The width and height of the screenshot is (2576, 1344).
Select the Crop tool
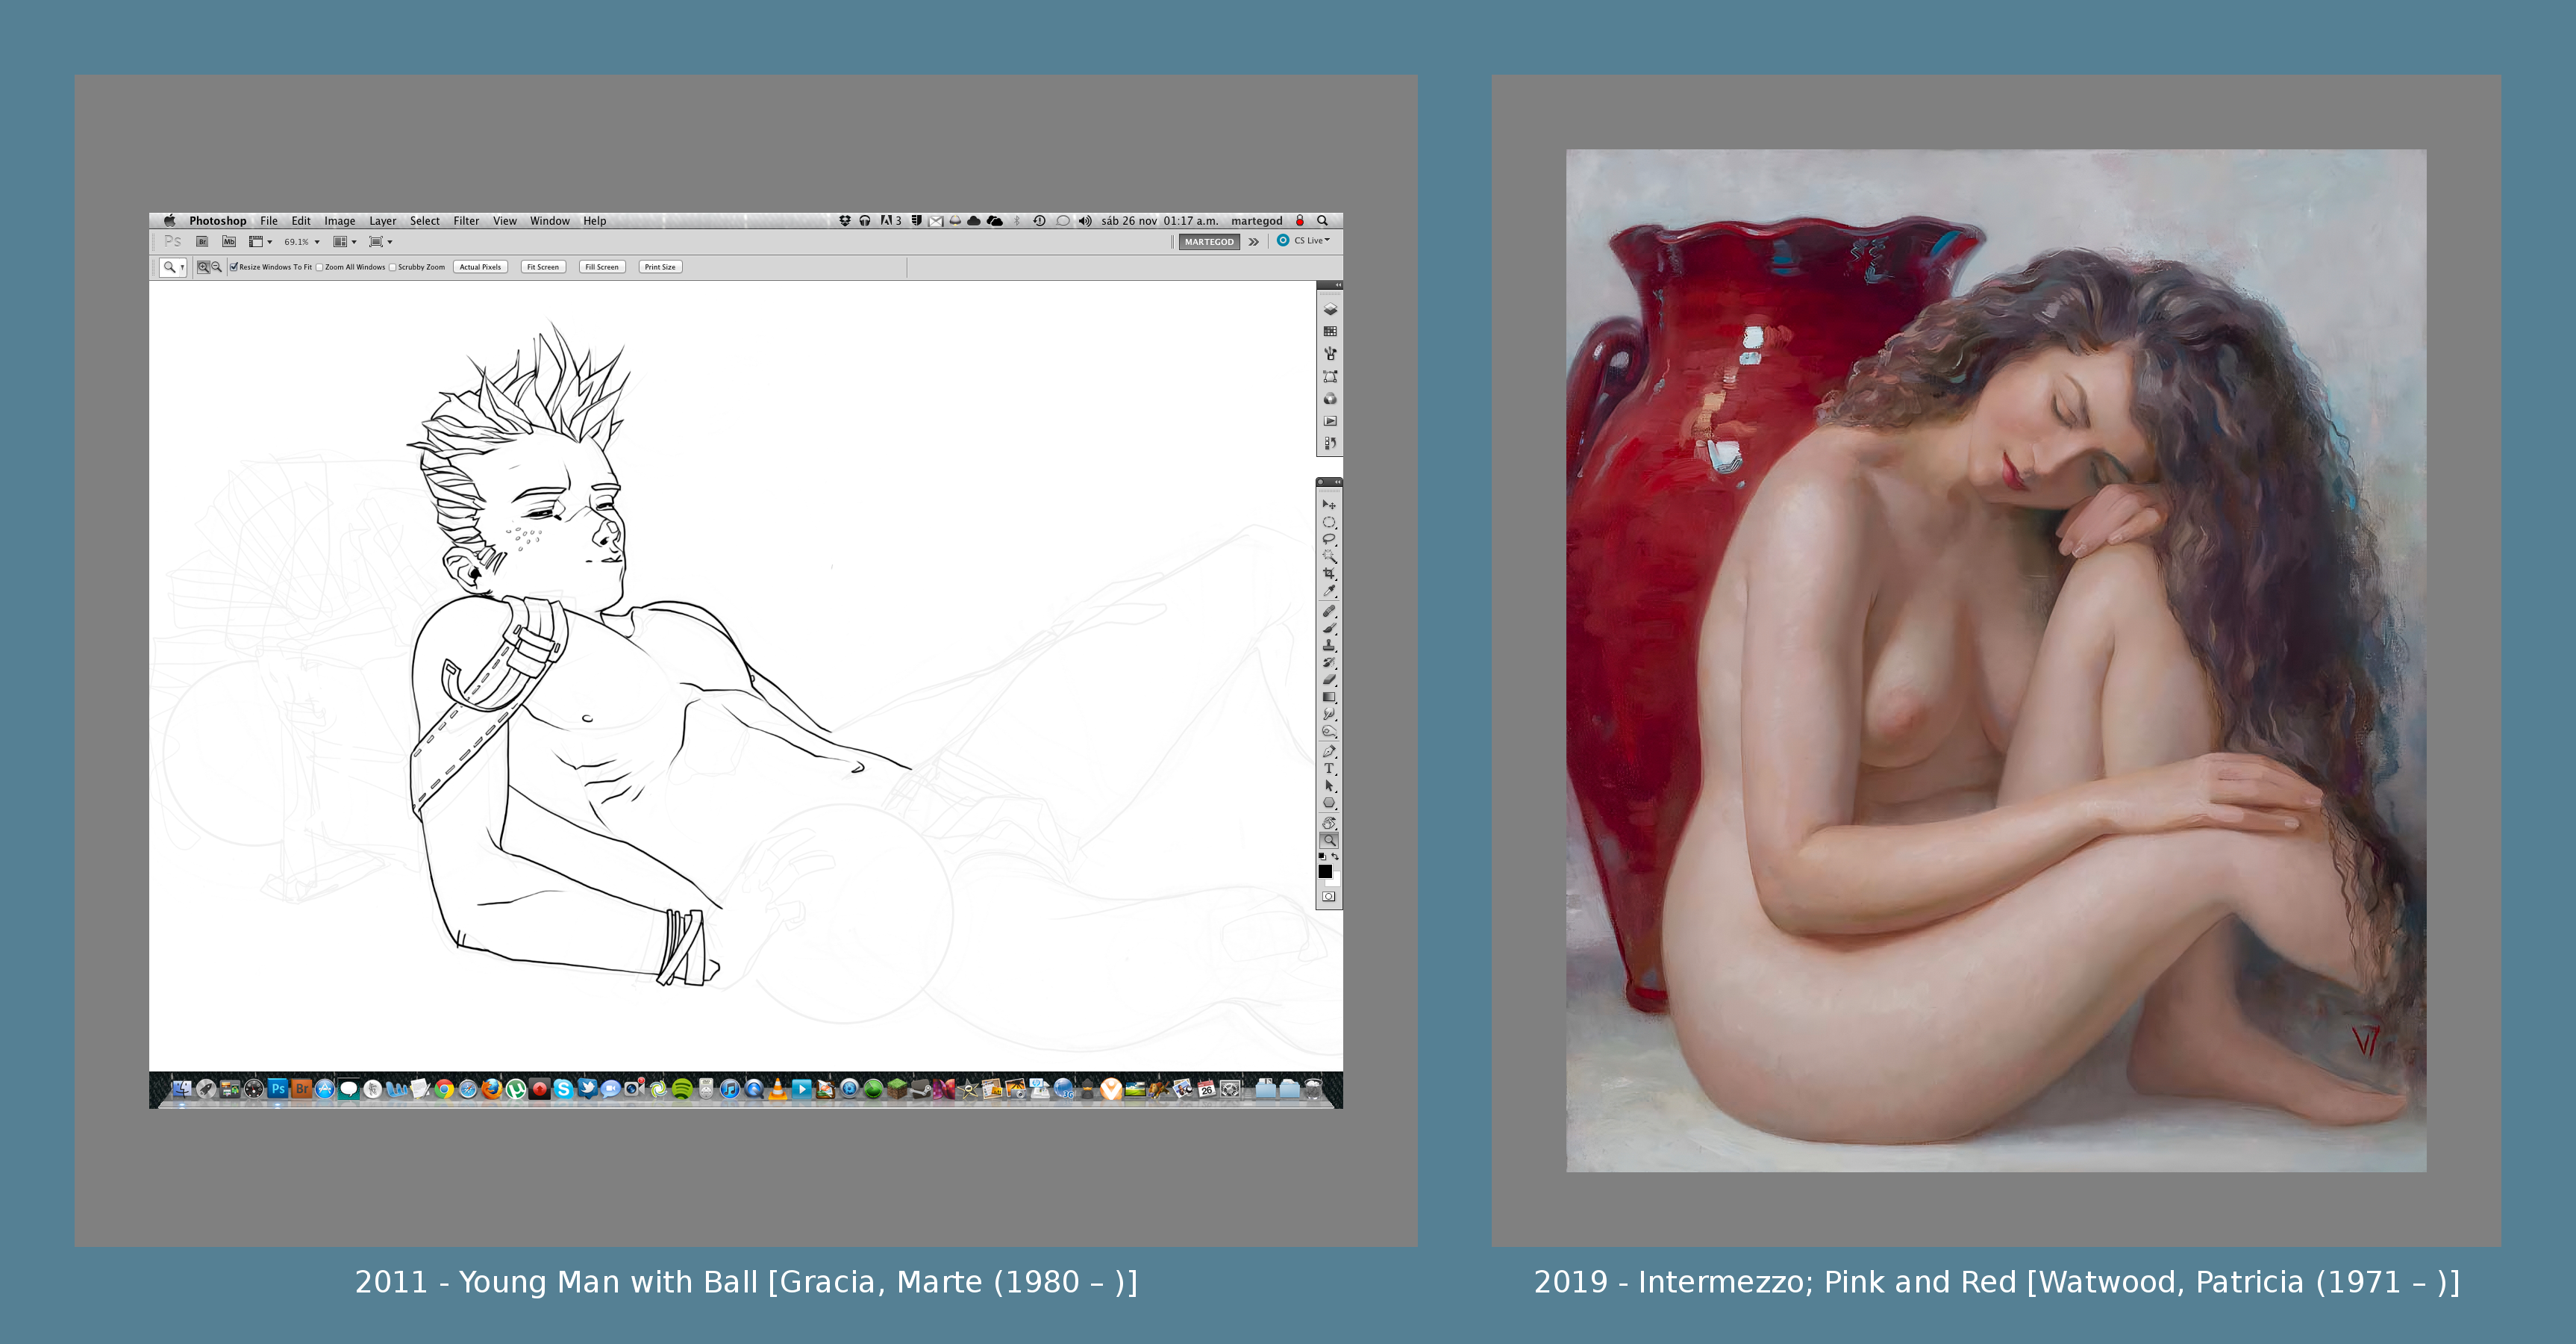1329,573
